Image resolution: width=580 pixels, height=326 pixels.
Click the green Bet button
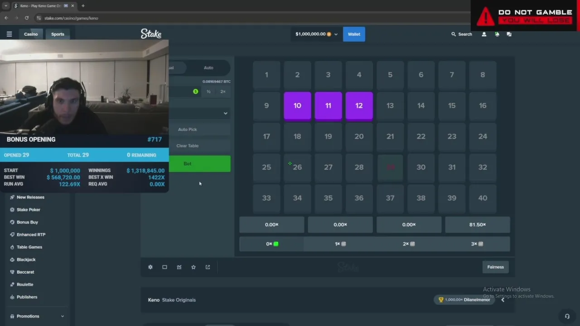(x=199, y=163)
